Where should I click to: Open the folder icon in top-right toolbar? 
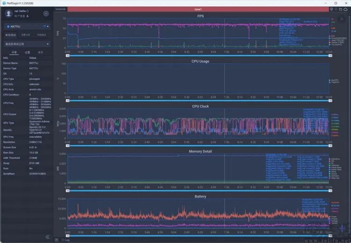tap(341, 9)
